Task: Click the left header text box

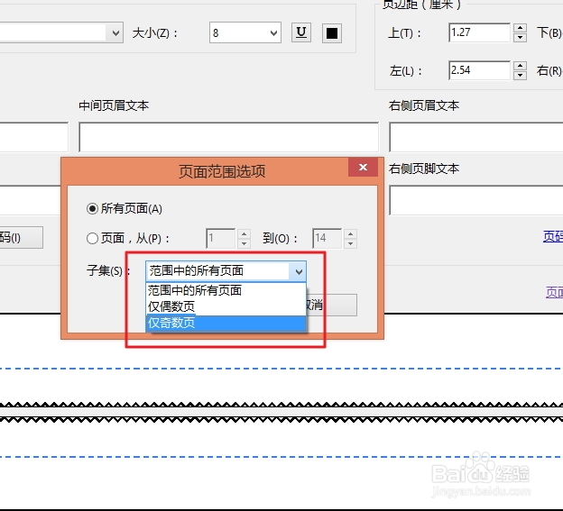Action: pos(34,137)
